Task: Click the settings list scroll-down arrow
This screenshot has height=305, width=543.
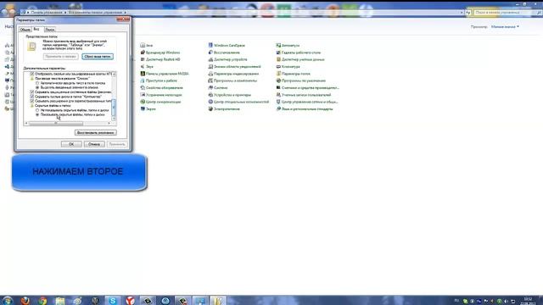Action: (x=114, y=119)
